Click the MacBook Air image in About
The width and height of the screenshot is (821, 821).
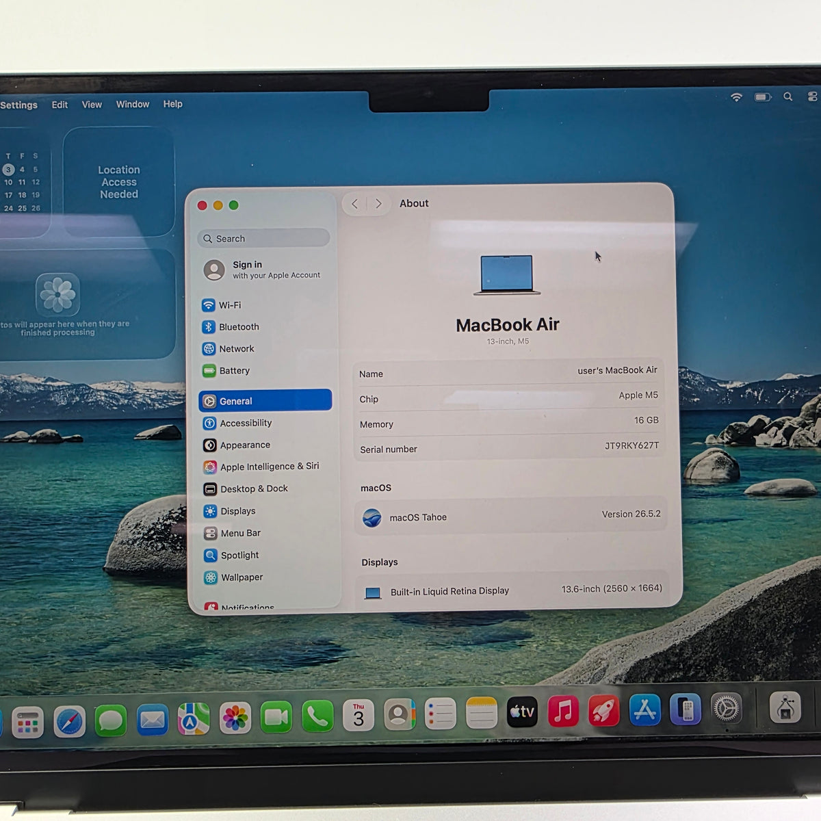(x=507, y=275)
